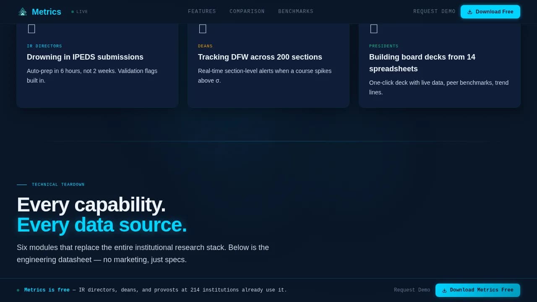Open the Comparison nav item
The image size is (537, 302).
pos(247,11)
